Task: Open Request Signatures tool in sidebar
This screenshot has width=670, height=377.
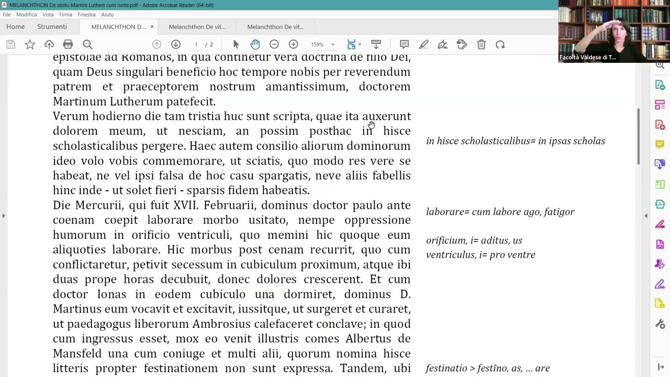Action: [x=660, y=264]
